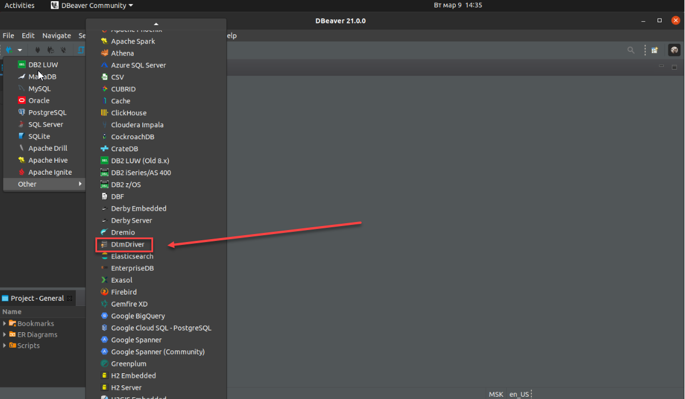This screenshot has width=685, height=399.
Task: Expand the ER Diagrams folder arrow
Action: click(x=5, y=334)
